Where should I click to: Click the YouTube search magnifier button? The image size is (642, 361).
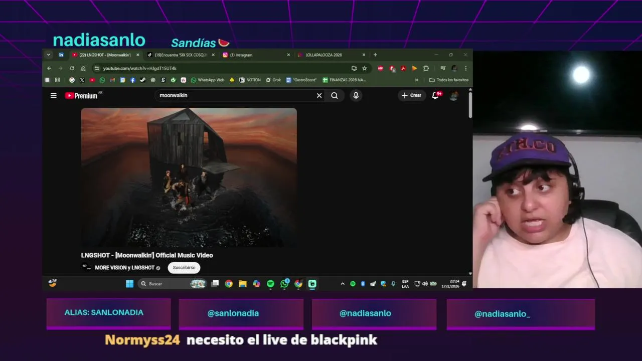click(x=335, y=95)
